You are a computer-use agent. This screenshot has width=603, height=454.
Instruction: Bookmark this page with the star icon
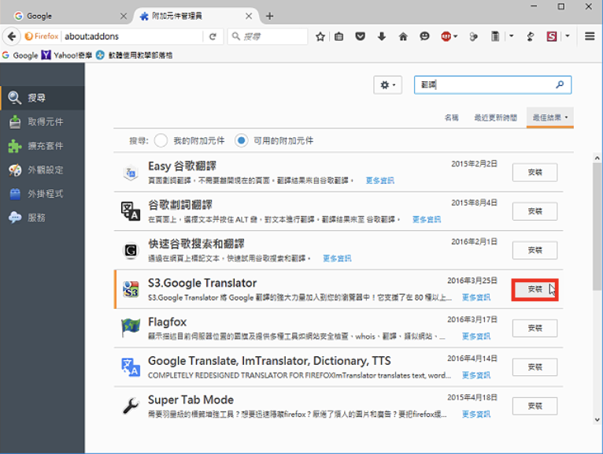click(320, 36)
